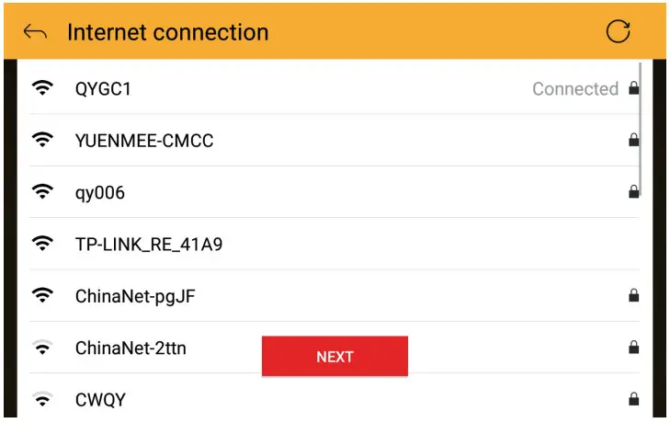
Task: Click the lock icon beside QYGC1
Action: click(633, 89)
